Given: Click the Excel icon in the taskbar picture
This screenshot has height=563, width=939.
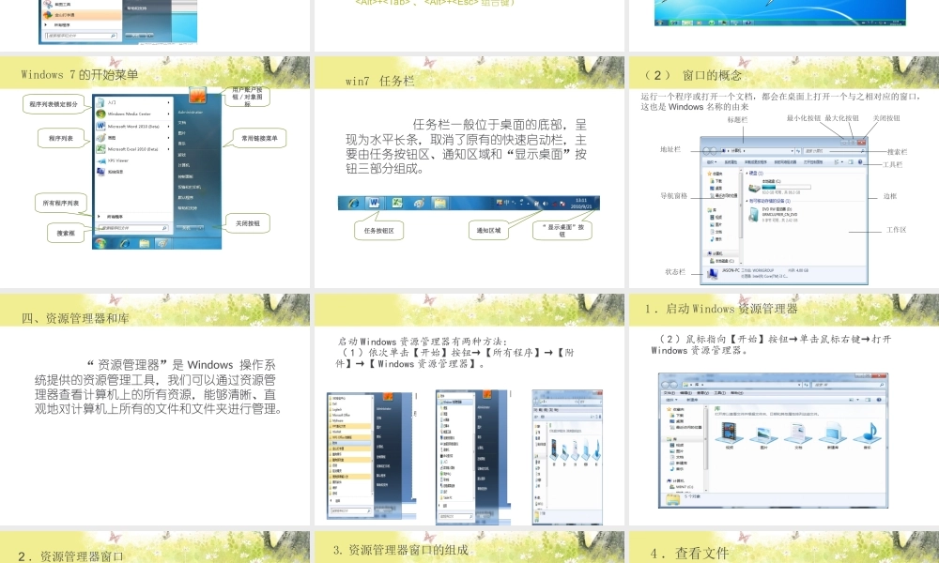Looking at the screenshot, I should coord(396,204).
